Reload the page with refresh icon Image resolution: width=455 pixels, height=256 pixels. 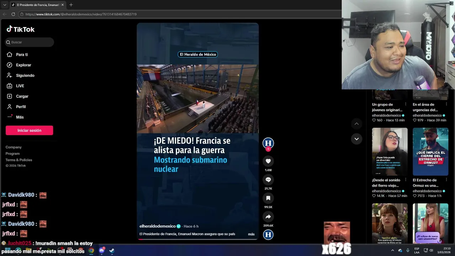(x=13, y=14)
